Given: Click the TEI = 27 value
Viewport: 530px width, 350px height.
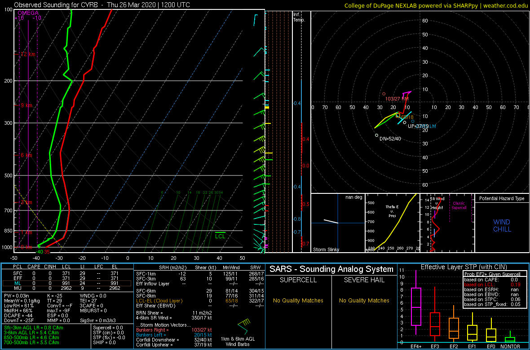Looking at the screenshot, I should pyautogui.click(x=89, y=301).
